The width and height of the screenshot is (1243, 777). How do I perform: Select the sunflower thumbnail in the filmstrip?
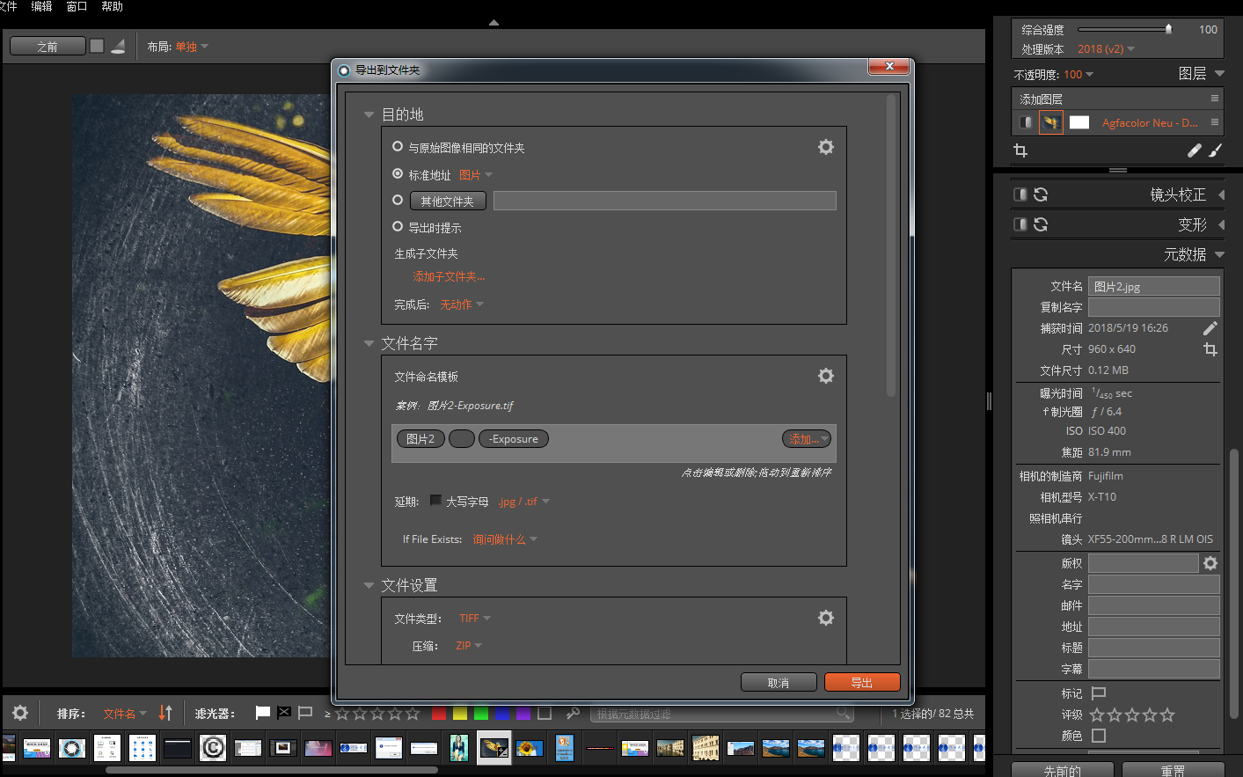click(529, 747)
